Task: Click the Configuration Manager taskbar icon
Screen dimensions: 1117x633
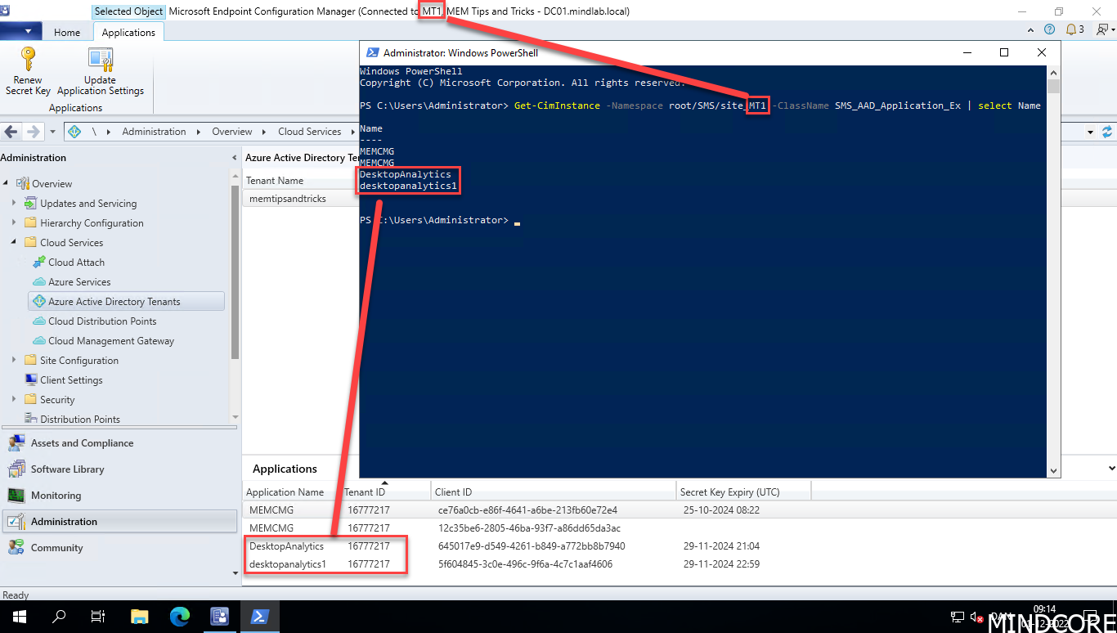Action: coord(220,617)
